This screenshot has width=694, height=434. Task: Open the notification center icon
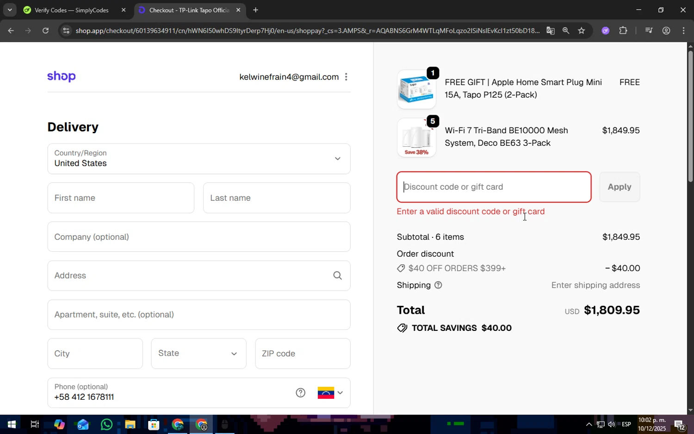click(x=680, y=424)
